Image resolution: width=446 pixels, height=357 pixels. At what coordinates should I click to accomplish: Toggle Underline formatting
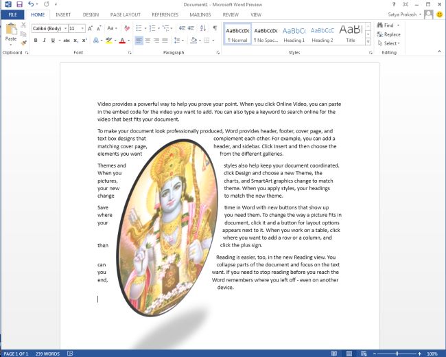click(53, 41)
